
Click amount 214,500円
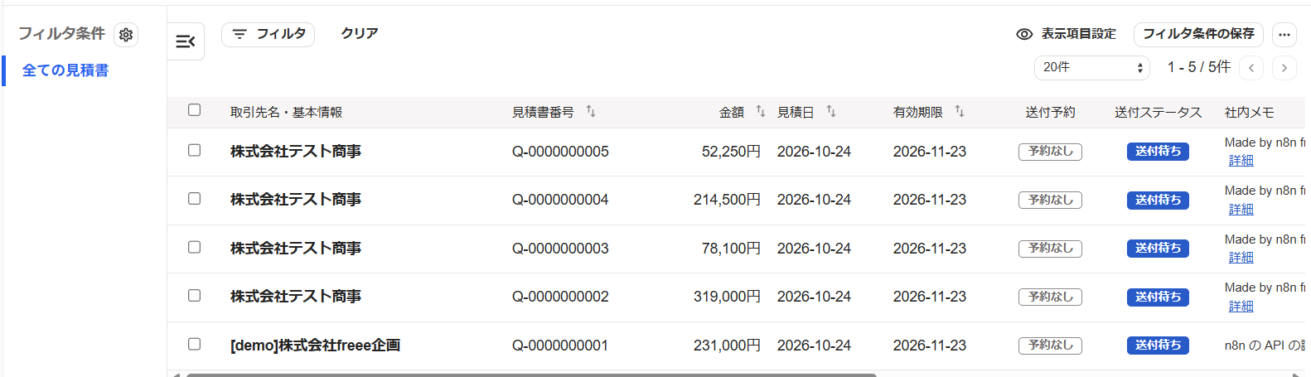[727, 200]
